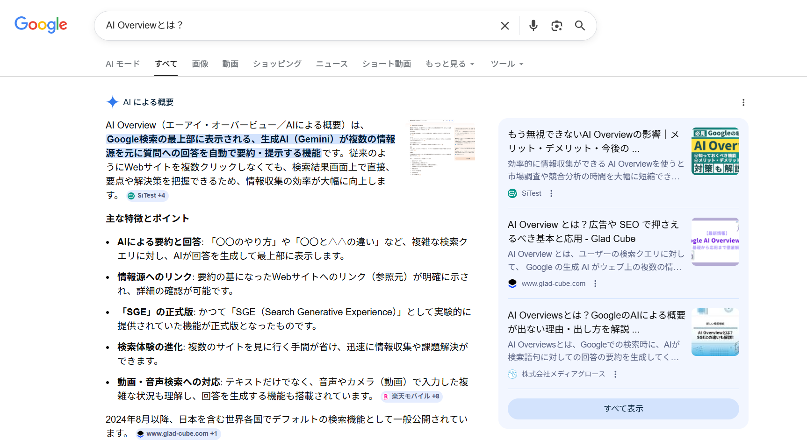Select the すべて tab
This screenshot has width=807, height=447.
[x=166, y=64]
